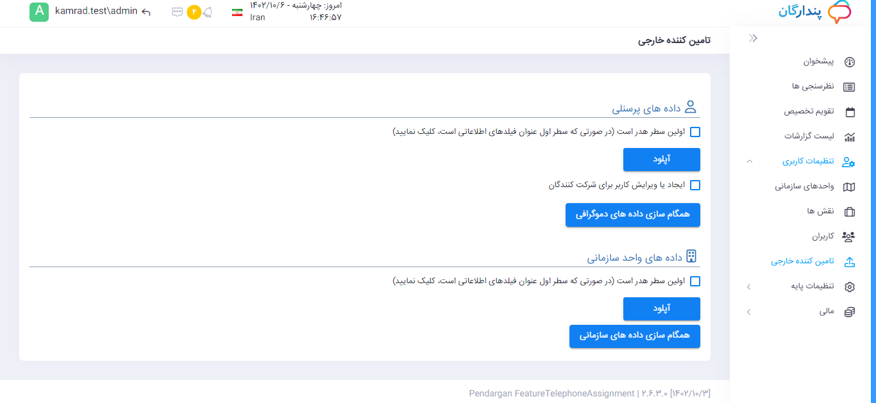Click the لیست گزارشات chart icon

pos(850,136)
